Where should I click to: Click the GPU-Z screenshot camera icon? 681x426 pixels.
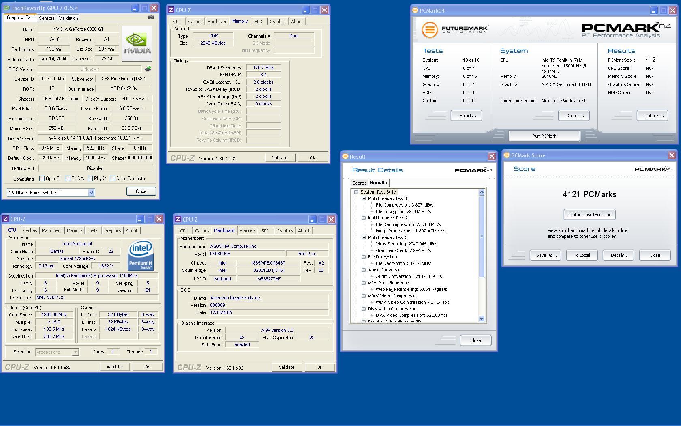[151, 17]
